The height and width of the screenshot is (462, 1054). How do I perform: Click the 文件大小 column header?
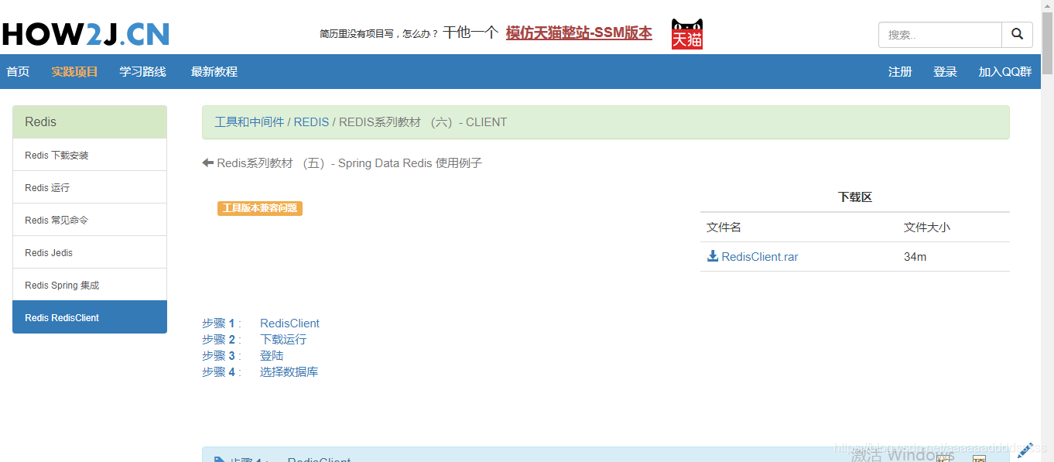click(x=927, y=227)
